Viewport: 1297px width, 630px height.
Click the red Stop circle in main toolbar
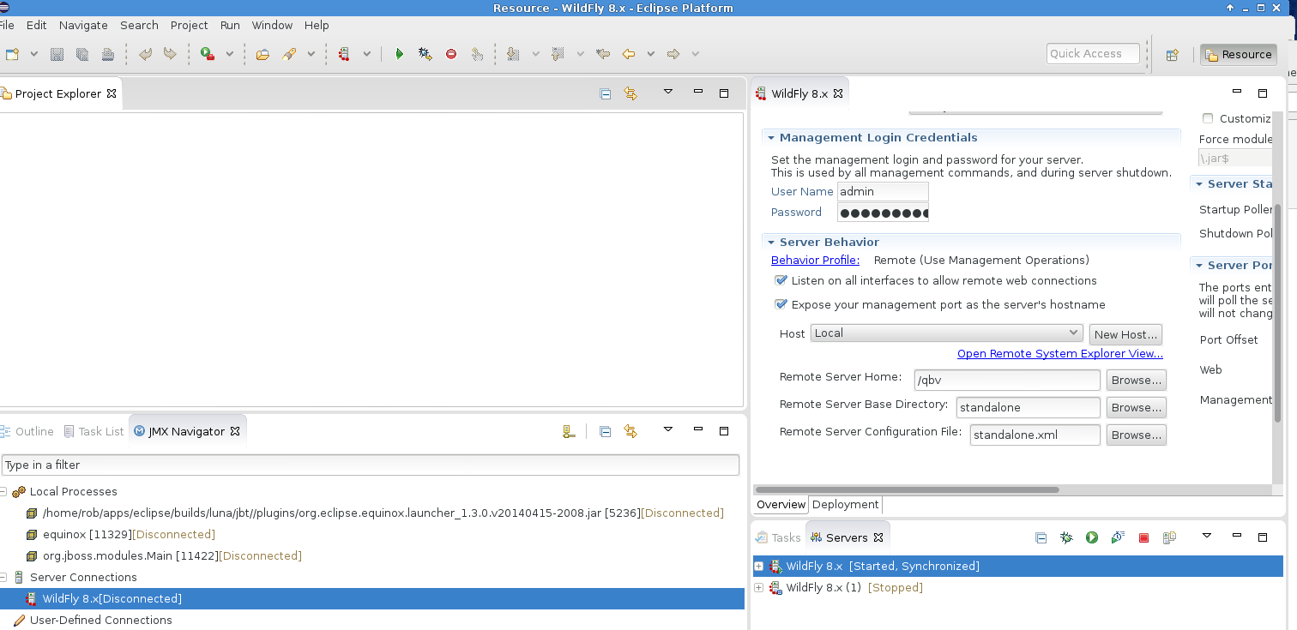pyautogui.click(x=451, y=54)
